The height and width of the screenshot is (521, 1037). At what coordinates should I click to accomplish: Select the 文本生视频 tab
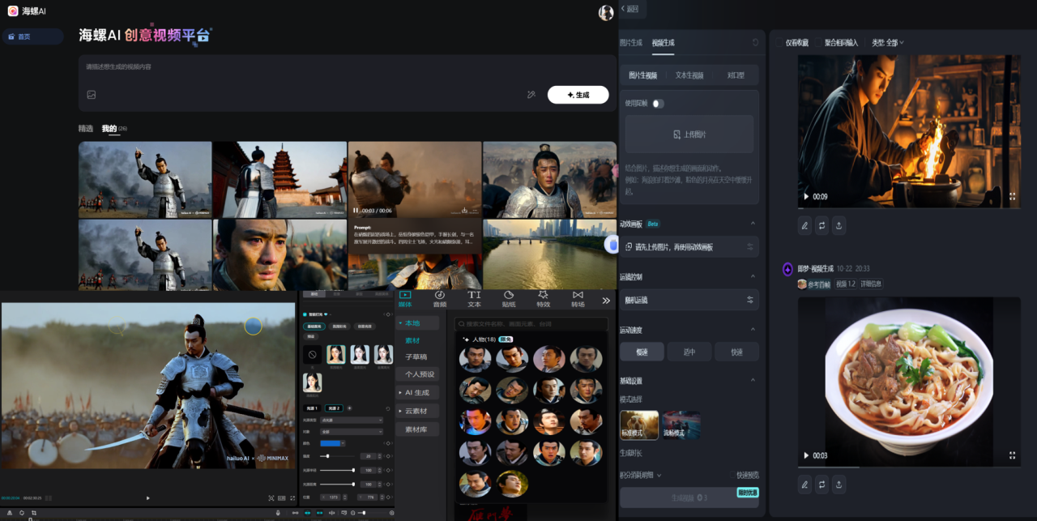coord(689,75)
